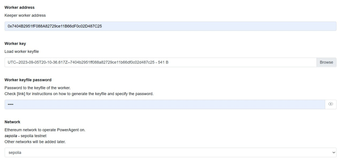
Task: Click the worker keyfile password field
Action: coord(165,104)
